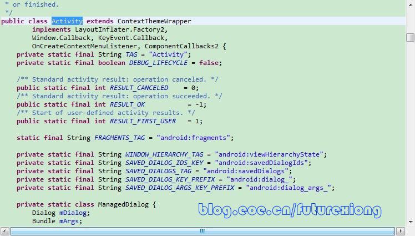Click the vertical scrollbar down arrow

click(410, 222)
